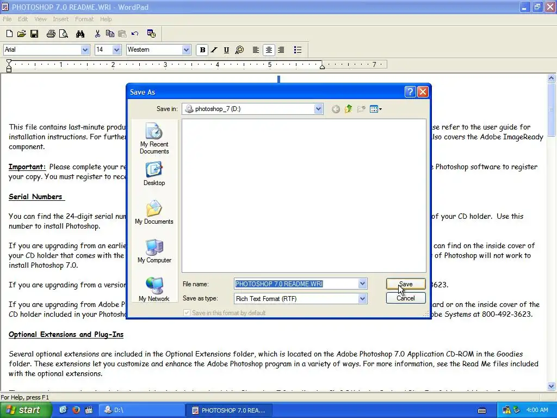Click the document scroll down arrow
The width and height of the screenshot is (557, 418).
click(x=552, y=386)
